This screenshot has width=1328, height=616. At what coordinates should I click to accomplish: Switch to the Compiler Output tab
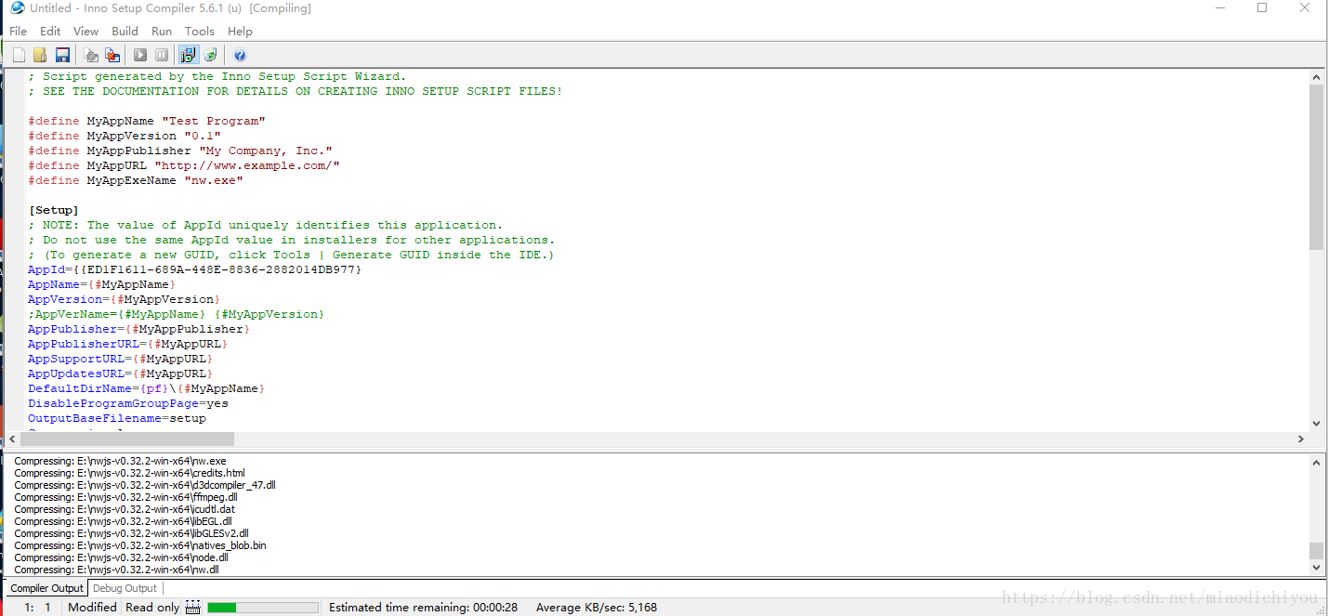point(46,588)
